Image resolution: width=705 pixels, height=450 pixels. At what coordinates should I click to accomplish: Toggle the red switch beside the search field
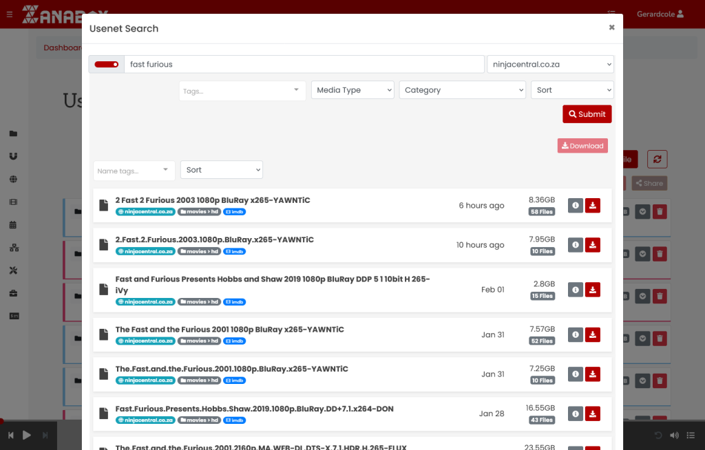coord(107,64)
